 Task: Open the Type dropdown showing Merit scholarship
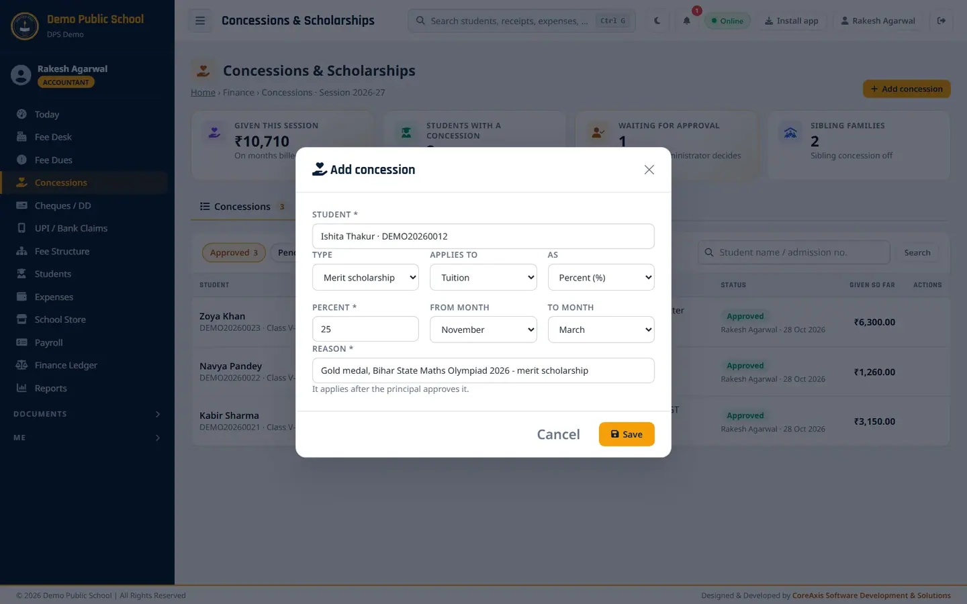pos(365,277)
